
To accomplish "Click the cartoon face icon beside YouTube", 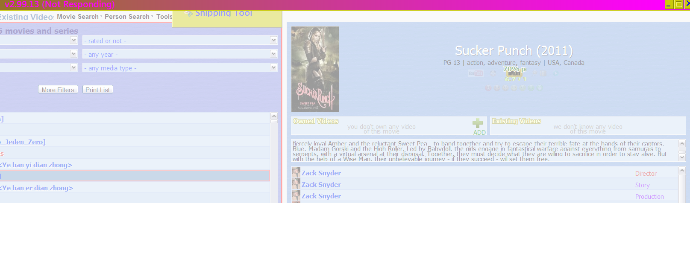I will click(493, 73).
